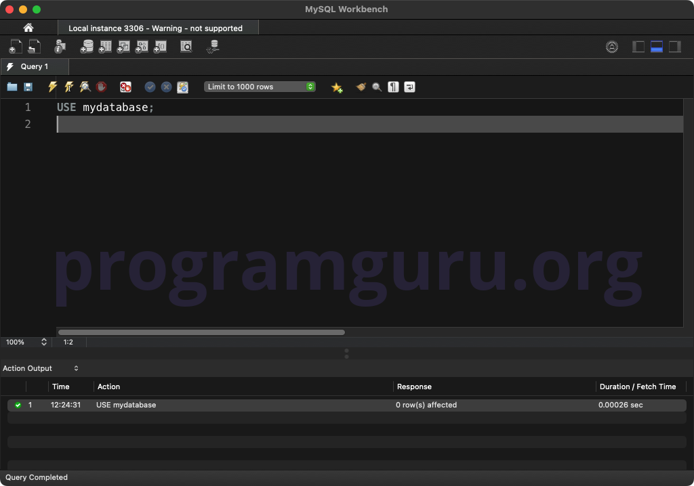Execute the whole script lightning icon
This screenshot has width=694, height=486.
53,87
